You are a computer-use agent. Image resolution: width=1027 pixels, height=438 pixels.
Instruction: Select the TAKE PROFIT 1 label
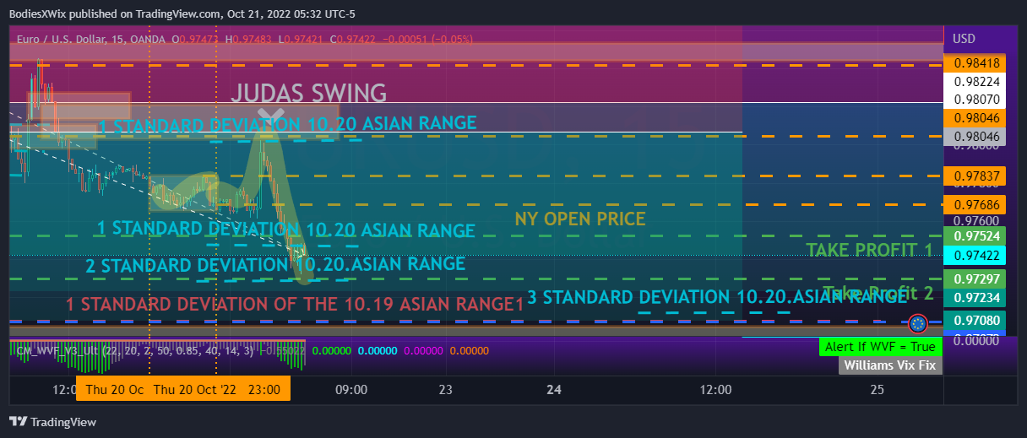[x=869, y=250]
